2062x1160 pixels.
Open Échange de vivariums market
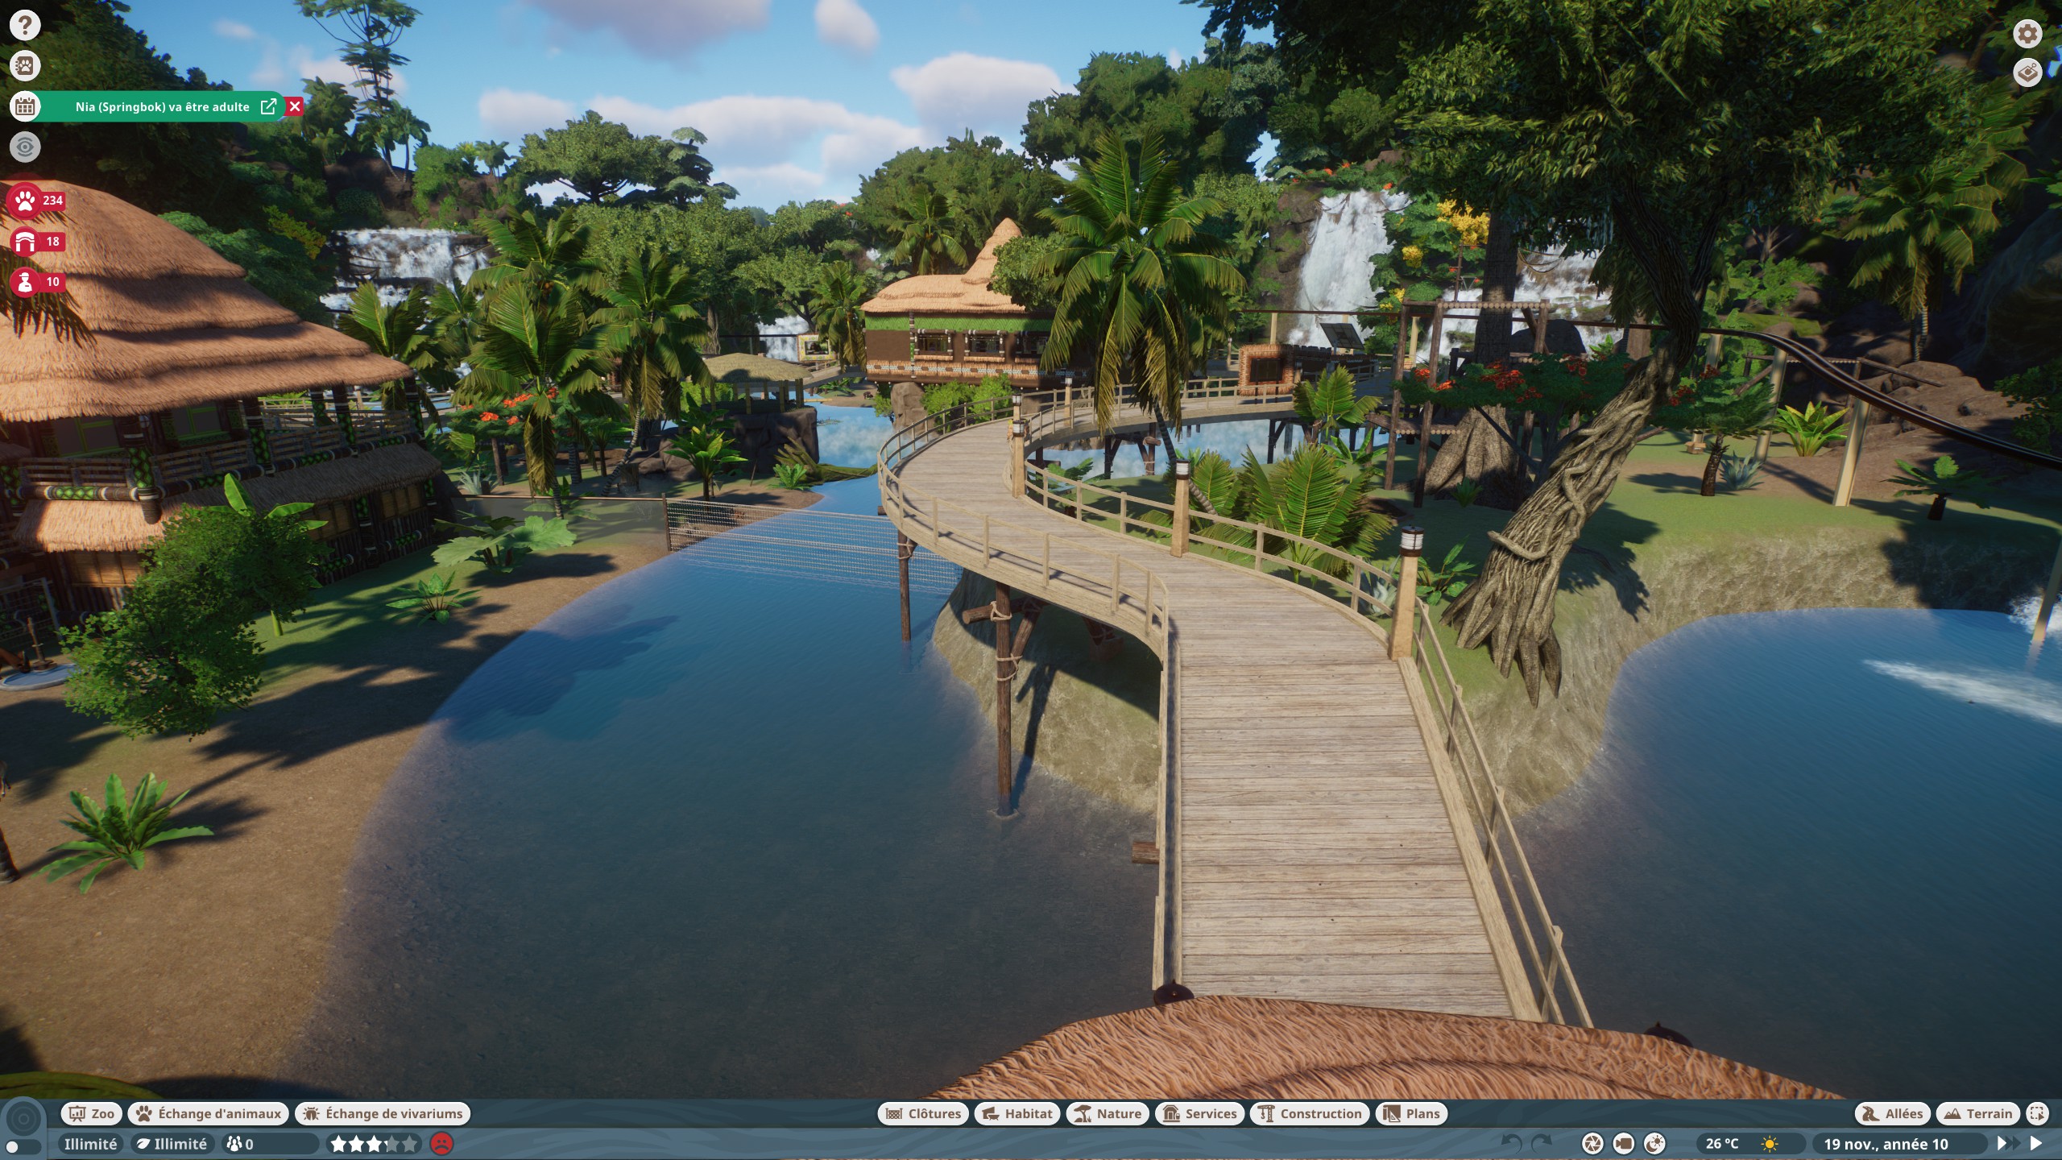click(x=383, y=1113)
